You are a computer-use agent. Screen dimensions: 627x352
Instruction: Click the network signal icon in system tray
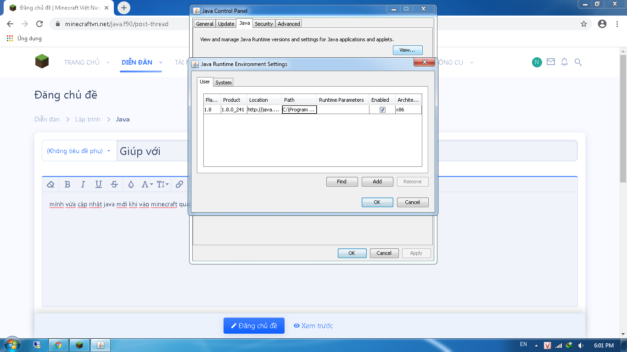559,345
